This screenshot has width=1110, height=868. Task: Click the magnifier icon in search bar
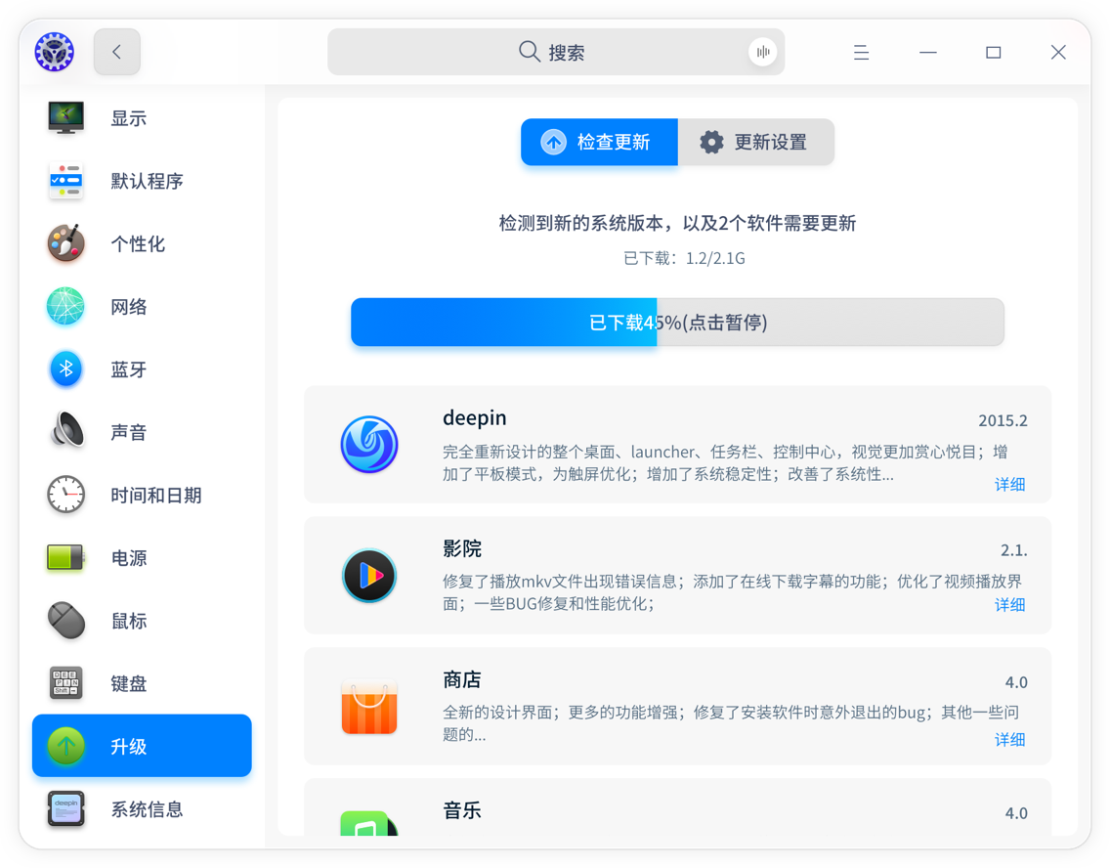pos(529,51)
